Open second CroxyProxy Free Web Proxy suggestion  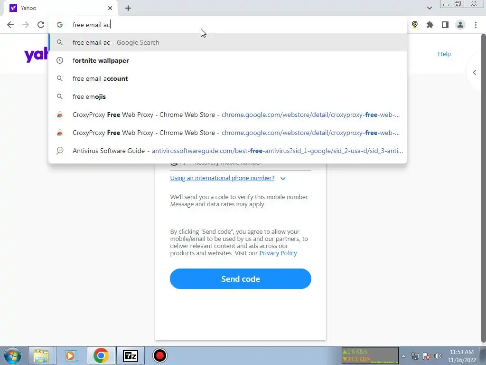pyautogui.click(x=228, y=133)
